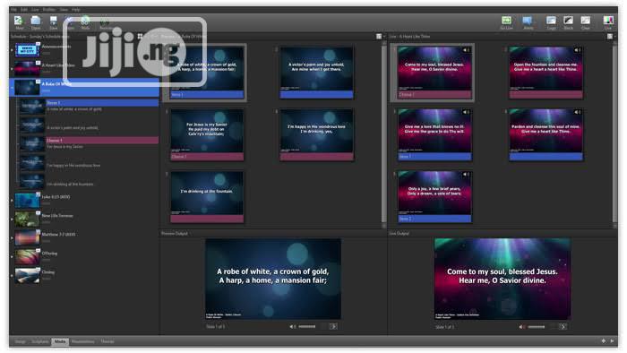Select 'For Jesus is my Savior' preview slide
Image resolution: width=627 pixels, height=353 pixels.
tap(207, 134)
